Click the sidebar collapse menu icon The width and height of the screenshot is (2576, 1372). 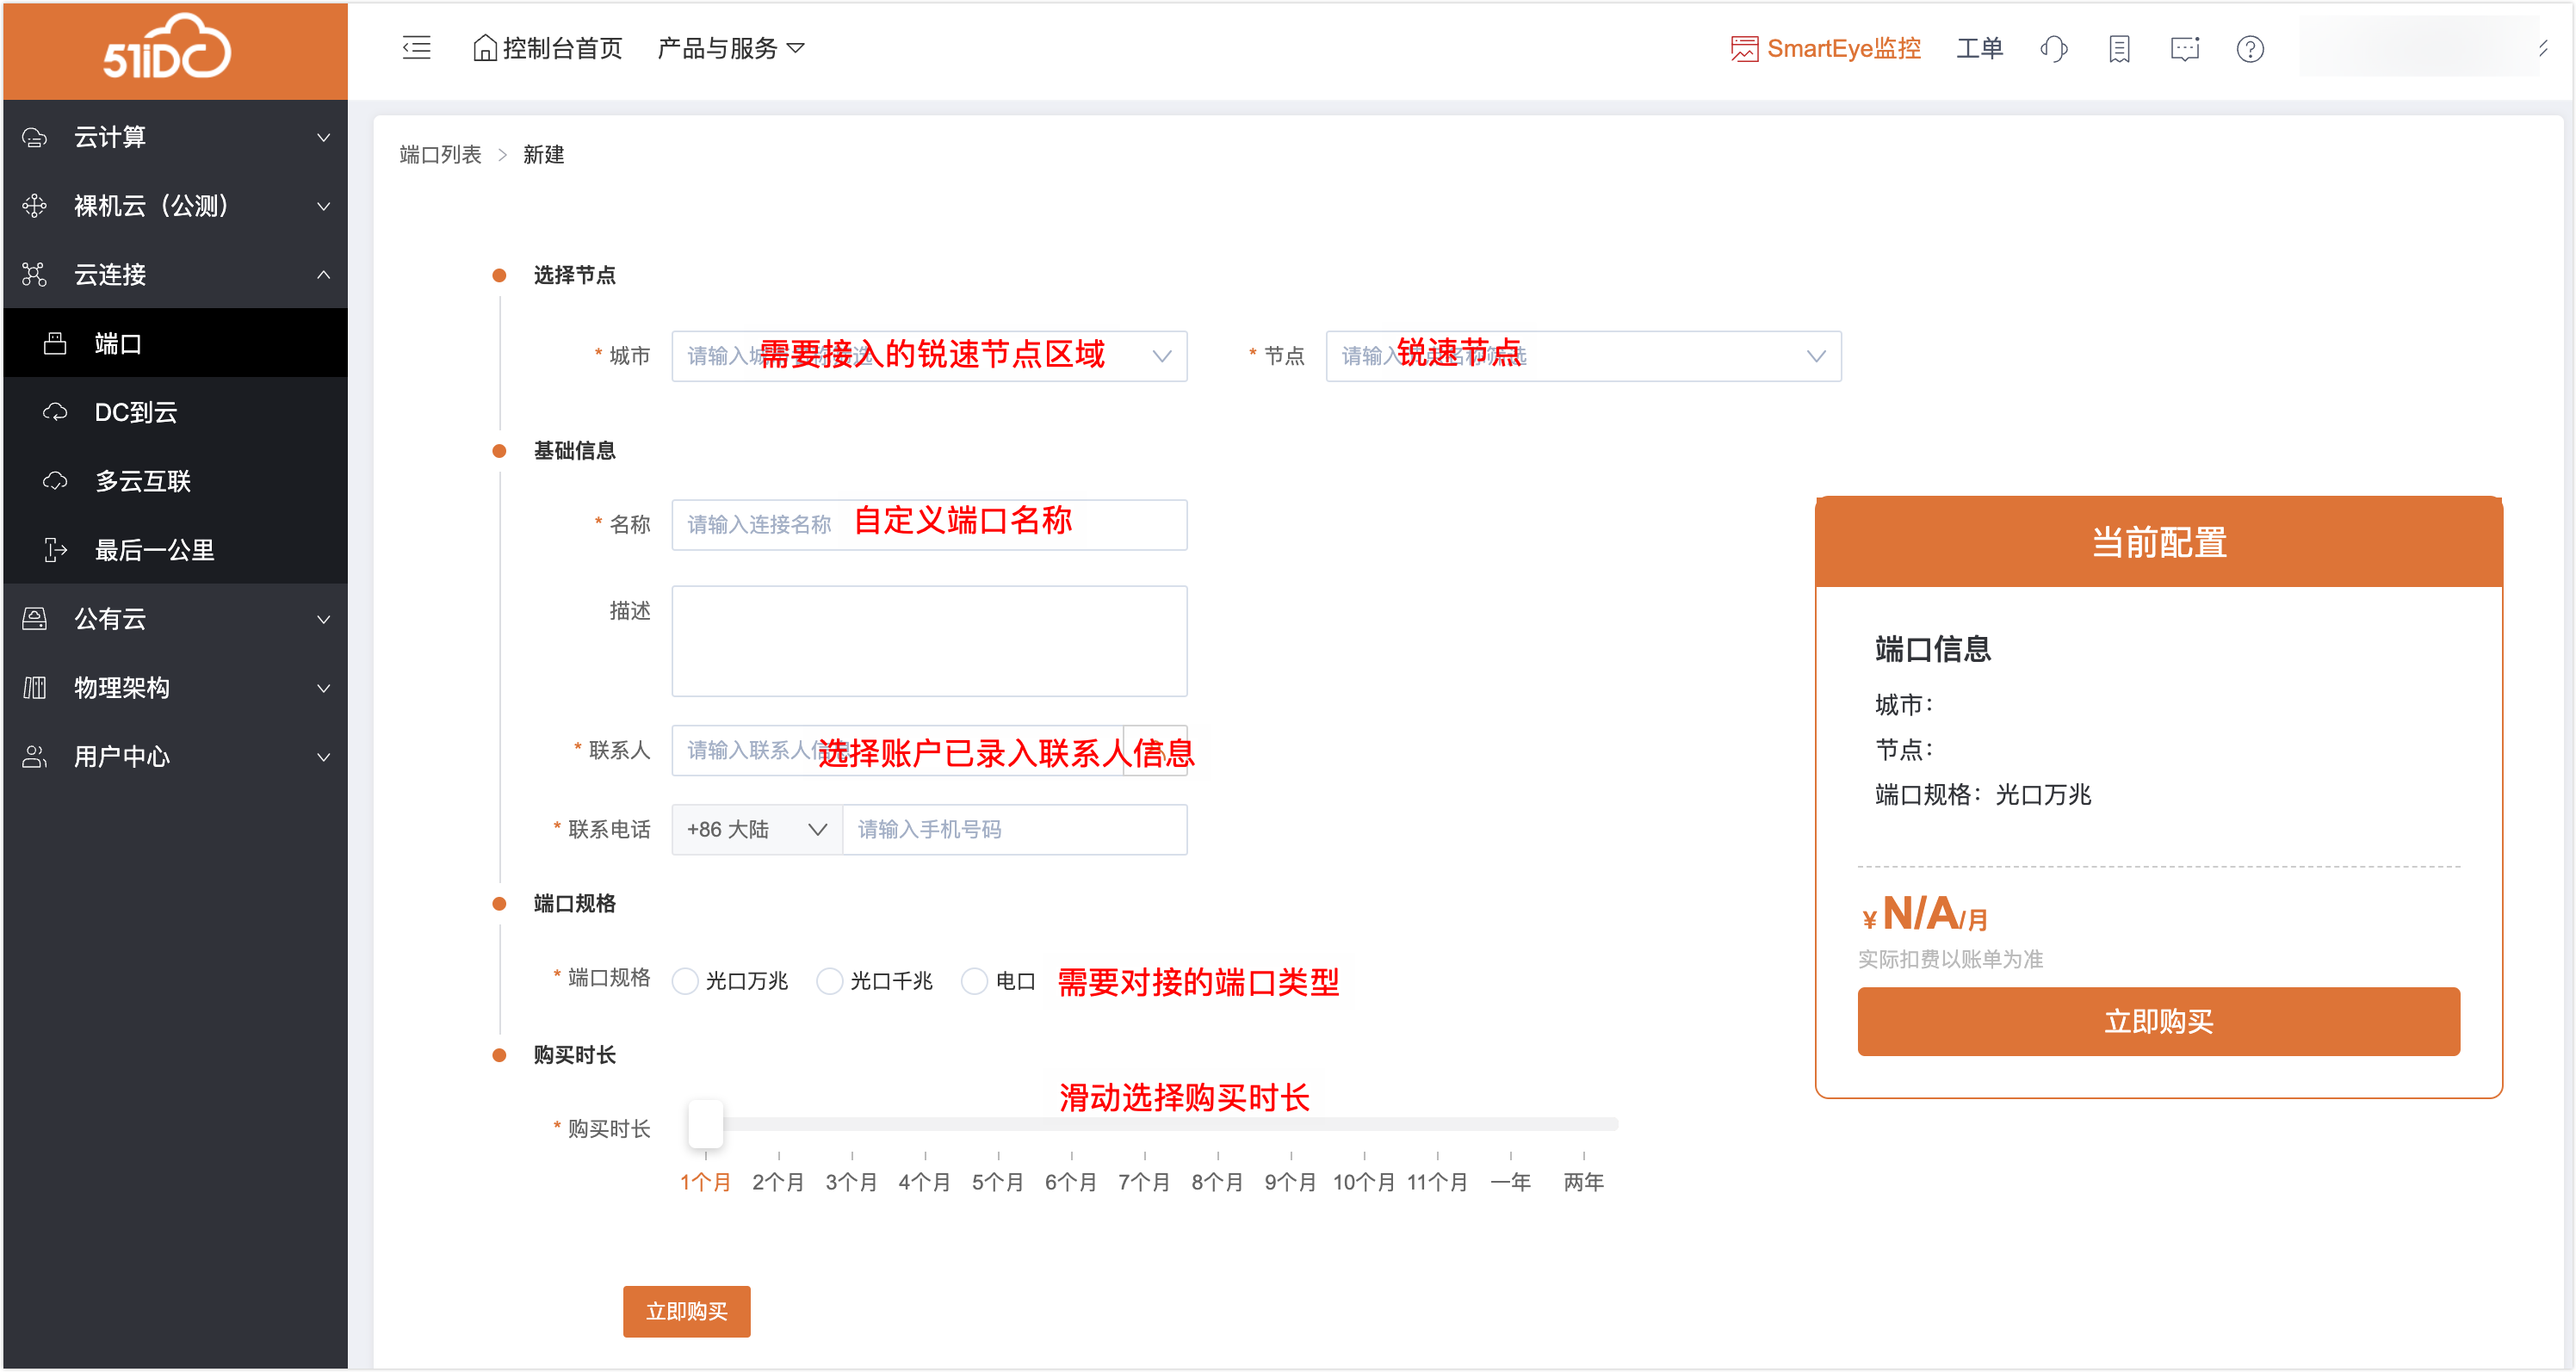416,48
